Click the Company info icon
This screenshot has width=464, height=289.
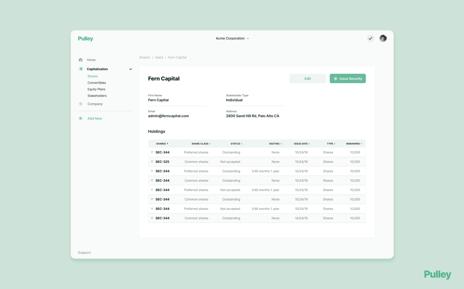tap(81, 104)
